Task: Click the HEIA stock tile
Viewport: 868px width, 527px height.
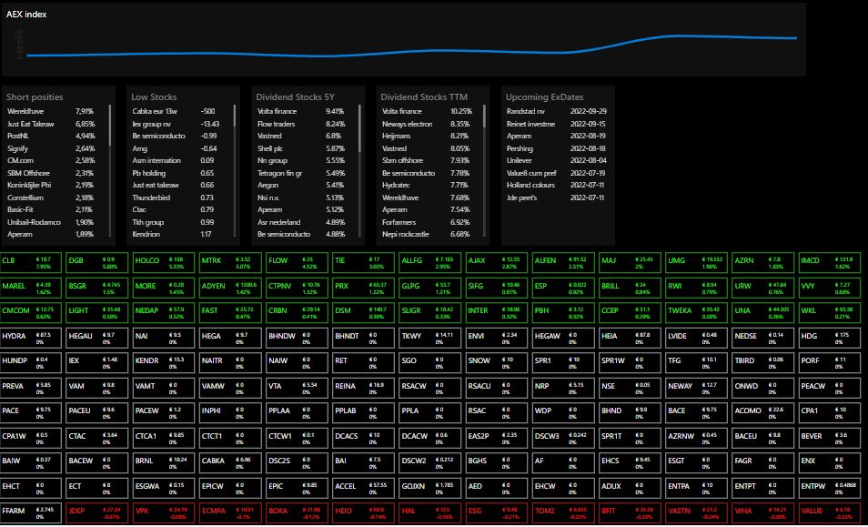Action: click(x=630, y=338)
